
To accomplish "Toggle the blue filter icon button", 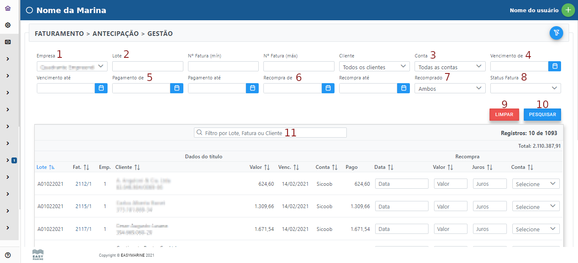I will [x=556, y=33].
